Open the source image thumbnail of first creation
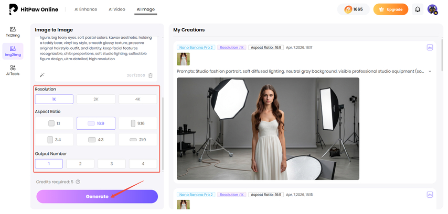Image resolution: width=448 pixels, height=214 pixels. pos(183,59)
